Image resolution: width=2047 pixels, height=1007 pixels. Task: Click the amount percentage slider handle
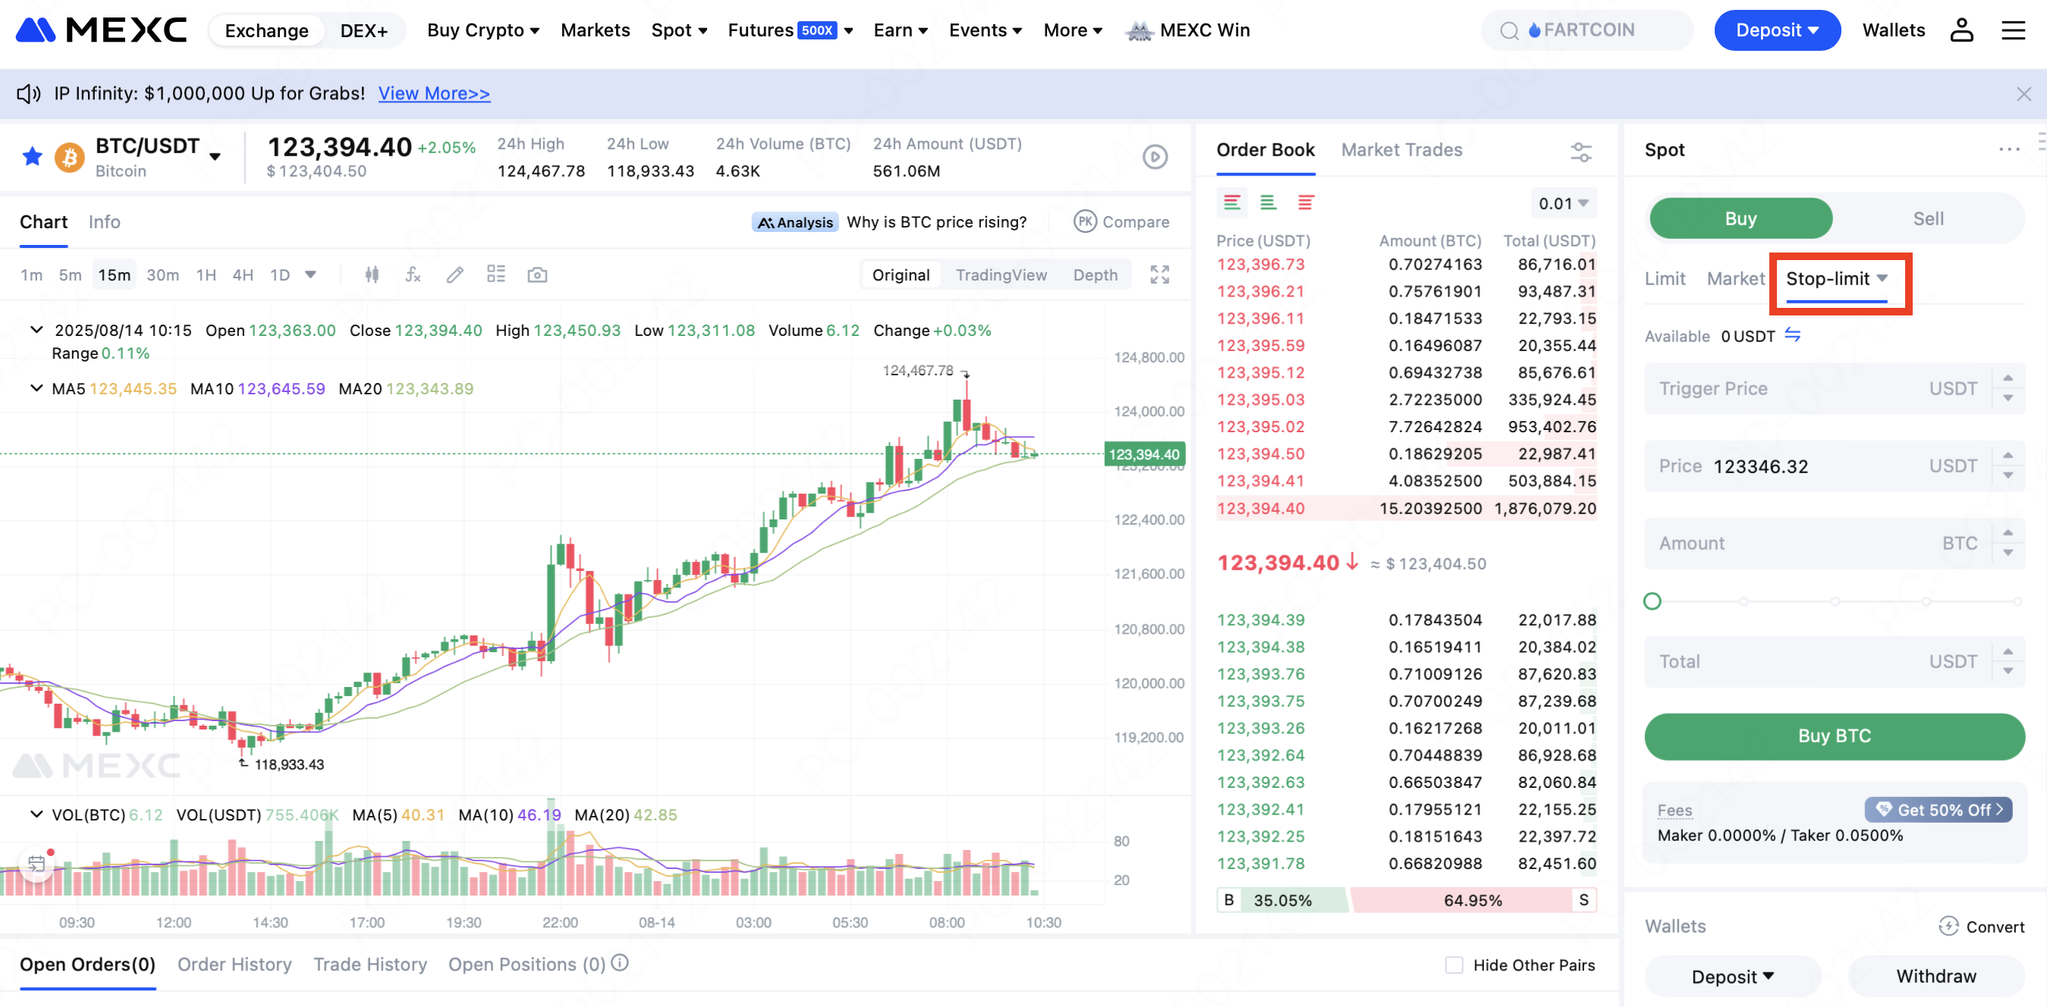coord(1652,601)
